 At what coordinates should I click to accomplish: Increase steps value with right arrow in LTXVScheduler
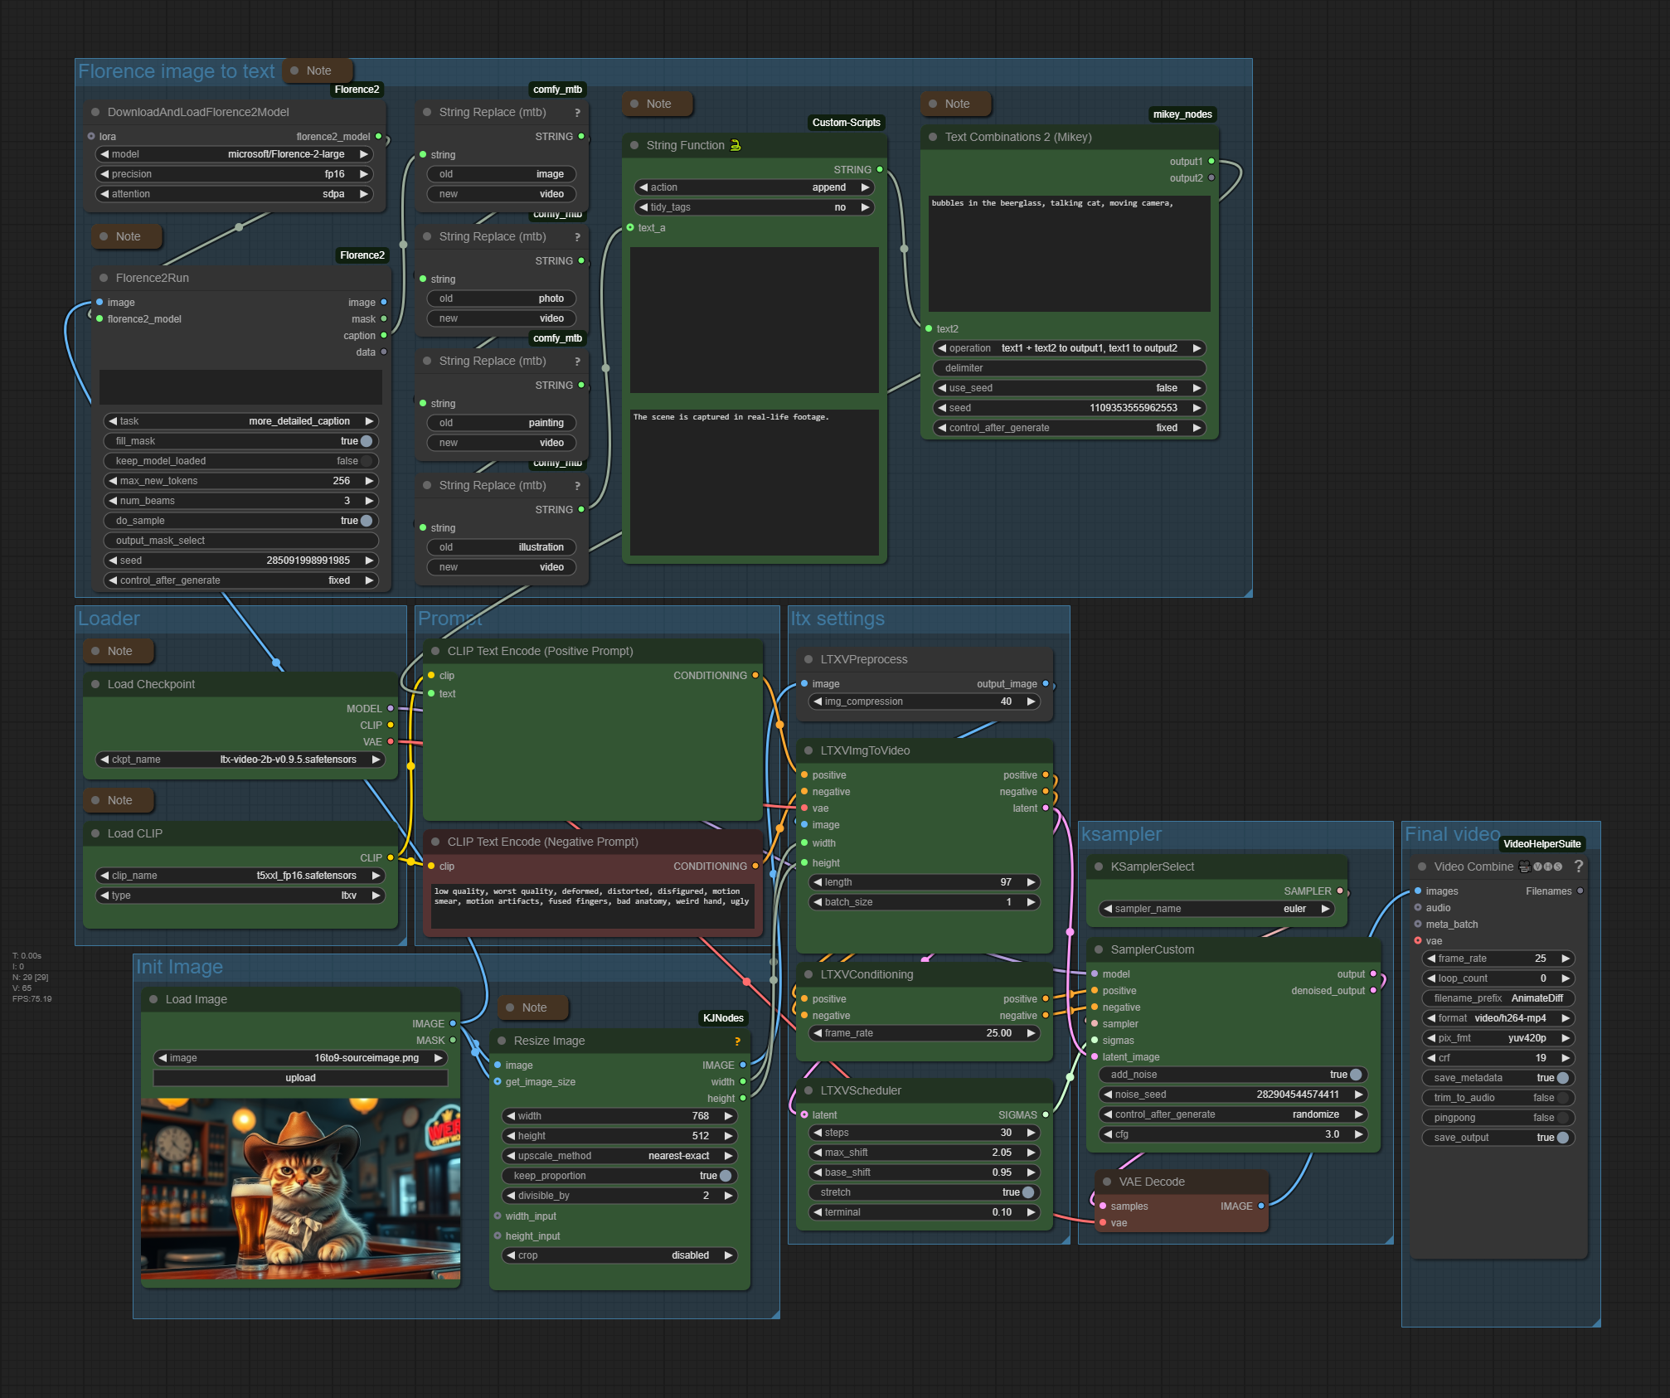click(x=1031, y=1133)
